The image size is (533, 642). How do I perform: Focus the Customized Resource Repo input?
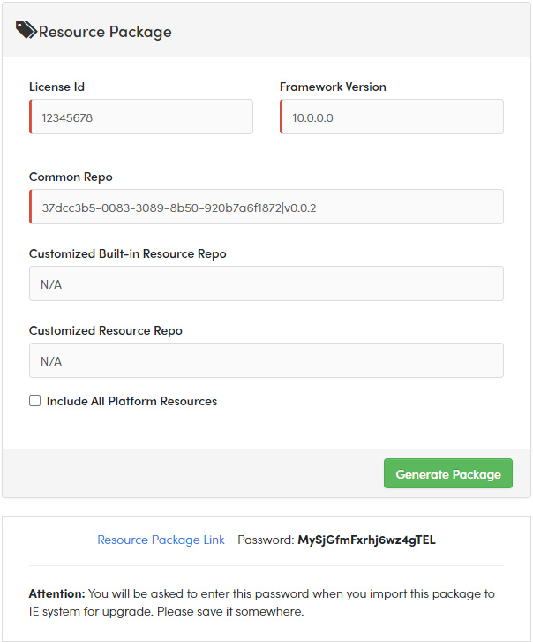266,360
